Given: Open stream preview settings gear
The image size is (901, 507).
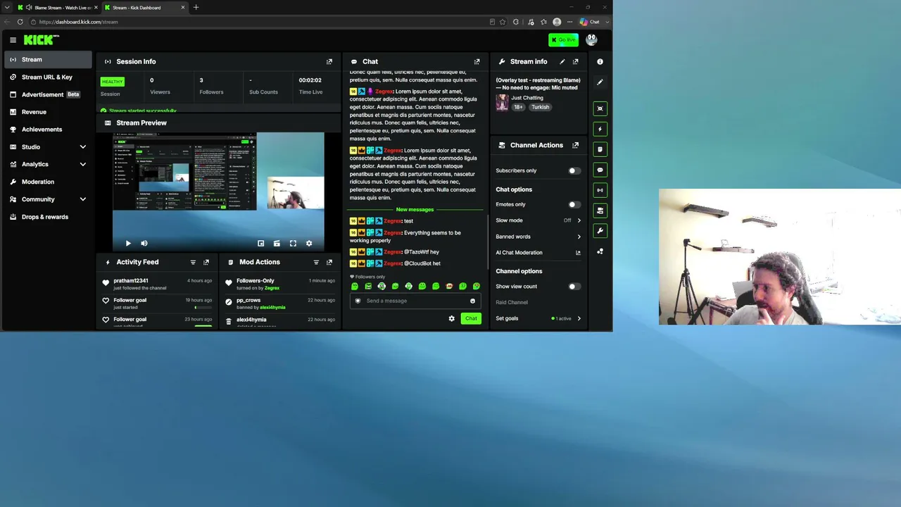Looking at the screenshot, I should coord(309,244).
